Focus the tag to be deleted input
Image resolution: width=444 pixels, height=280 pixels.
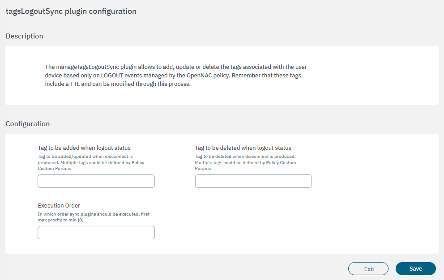(253, 181)
